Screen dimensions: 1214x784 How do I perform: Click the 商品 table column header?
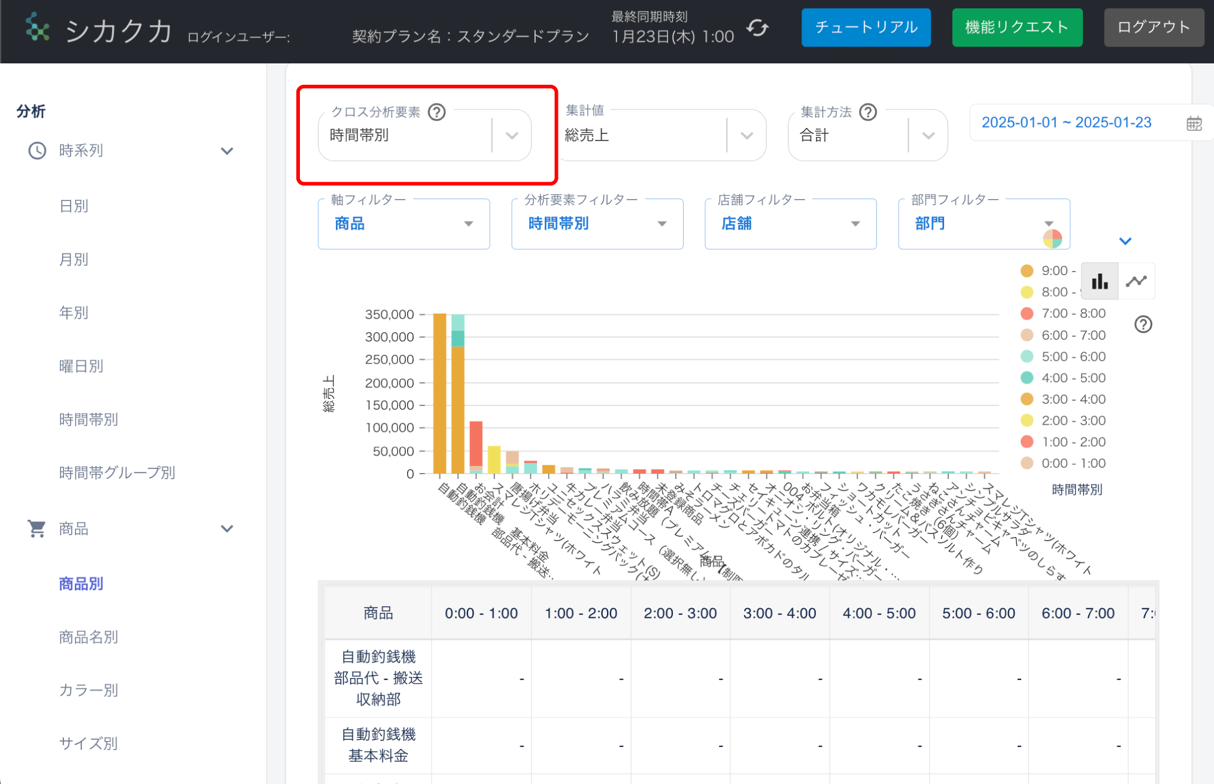tap(378, 613)
